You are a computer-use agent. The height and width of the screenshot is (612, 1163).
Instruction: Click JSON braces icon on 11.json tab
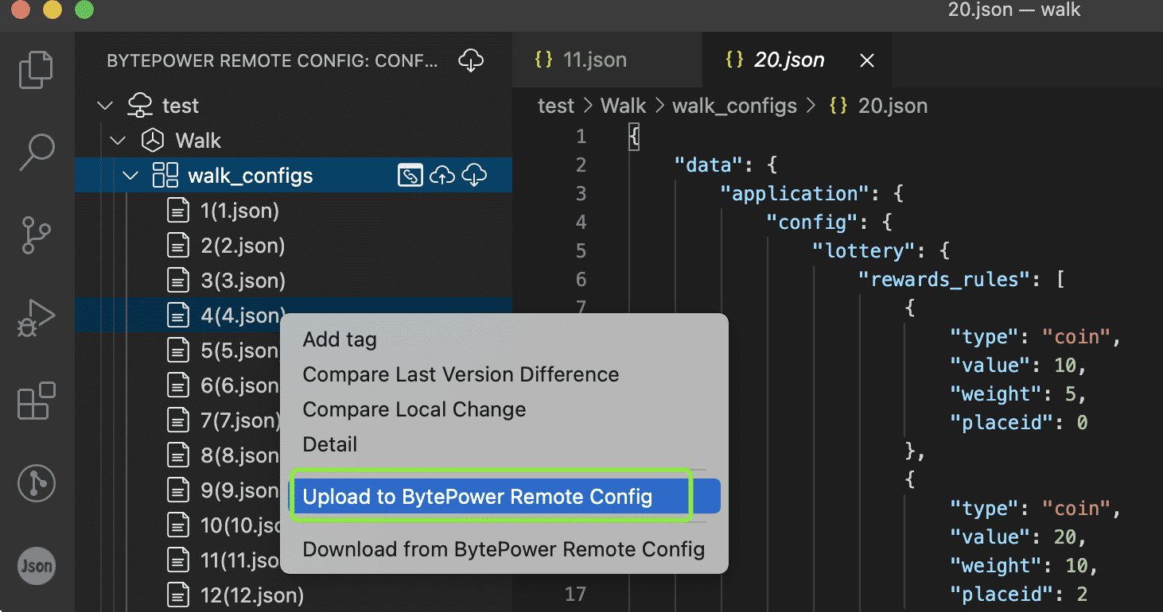tap(544, 60)
